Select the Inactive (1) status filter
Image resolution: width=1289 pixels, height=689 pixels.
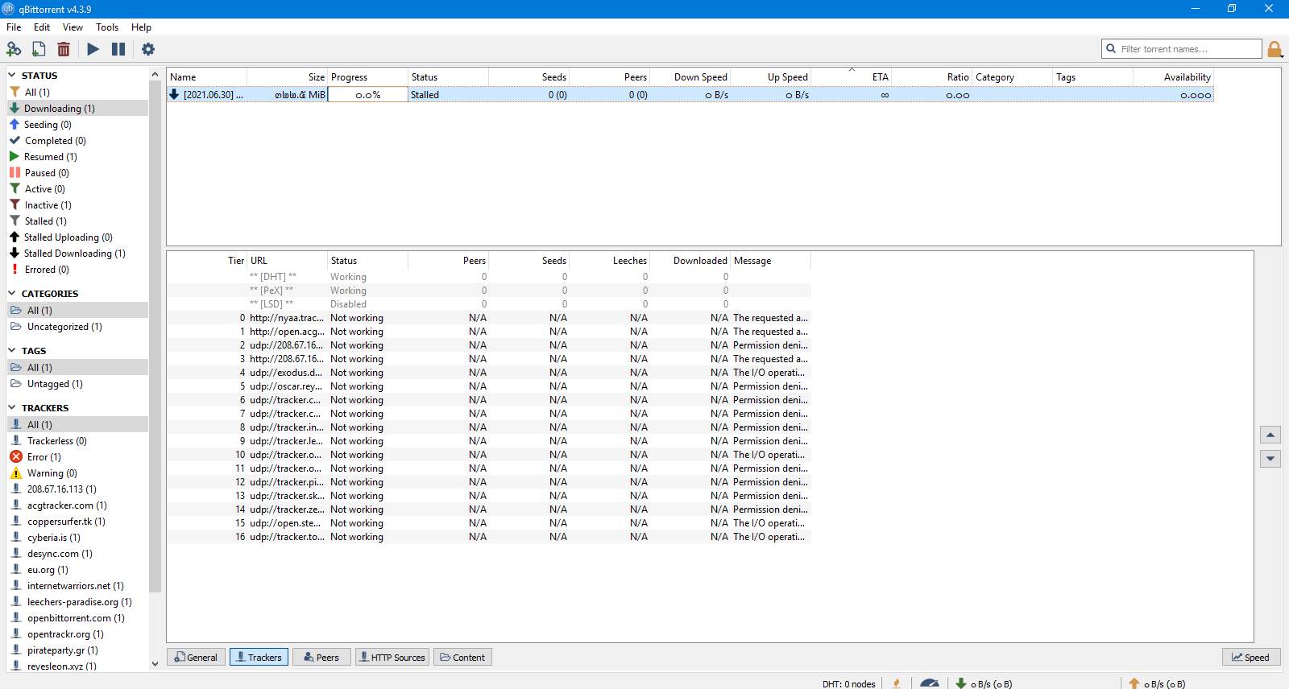coord(77,205)
